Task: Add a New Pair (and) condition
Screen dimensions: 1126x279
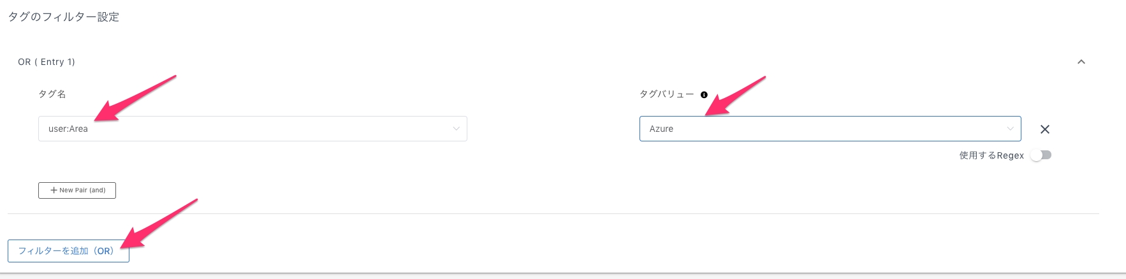Action: [77, 190]
